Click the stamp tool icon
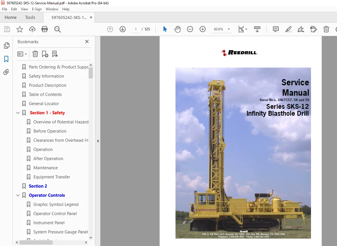The height and width of the screenshot is (246, 337). tap(313, 29)
